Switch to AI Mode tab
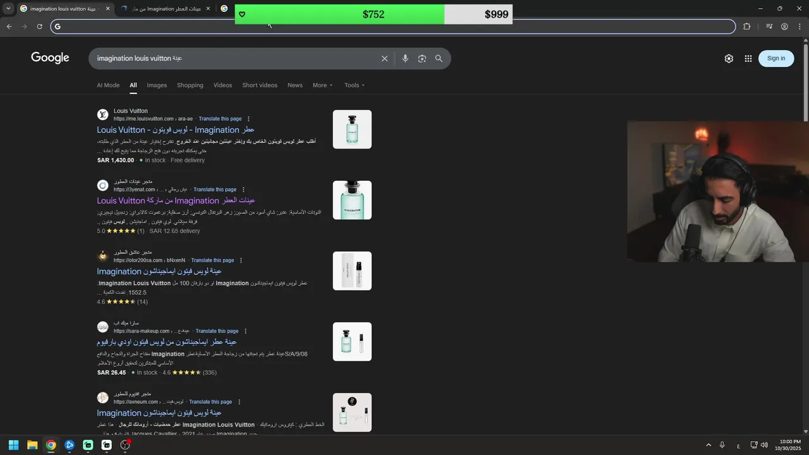Image resolution: width=809 pixels, height=455 pixels. (108, 85)
